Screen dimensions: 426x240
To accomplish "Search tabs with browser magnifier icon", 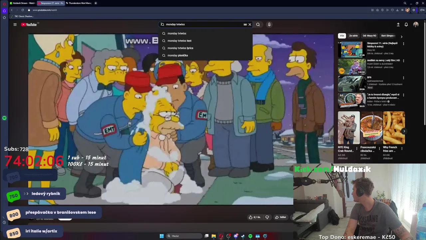I will (405, 3).
